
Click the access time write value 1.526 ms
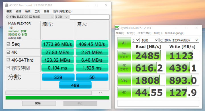coord(92,68)
